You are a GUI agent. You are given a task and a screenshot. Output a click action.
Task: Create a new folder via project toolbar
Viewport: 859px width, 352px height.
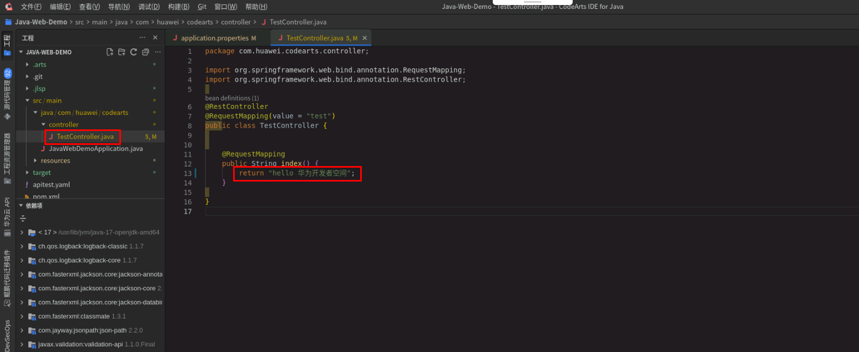[x=122, y=52]
